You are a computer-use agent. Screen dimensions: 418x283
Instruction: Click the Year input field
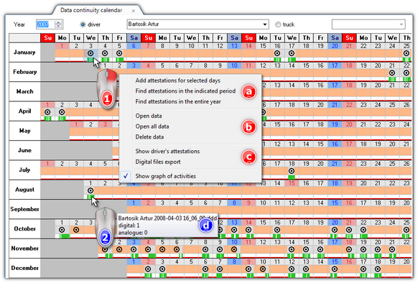(45, 24)
